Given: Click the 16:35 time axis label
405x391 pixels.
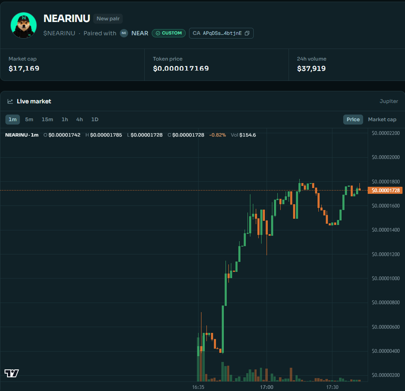Looking at the screenshot, I should pos(198,387).
